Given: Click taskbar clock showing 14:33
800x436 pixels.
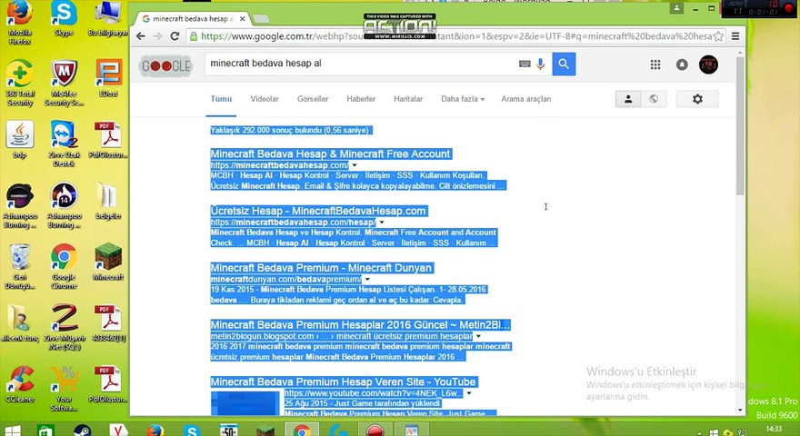Looking at the screenshot, I should (x=774, y=430).
